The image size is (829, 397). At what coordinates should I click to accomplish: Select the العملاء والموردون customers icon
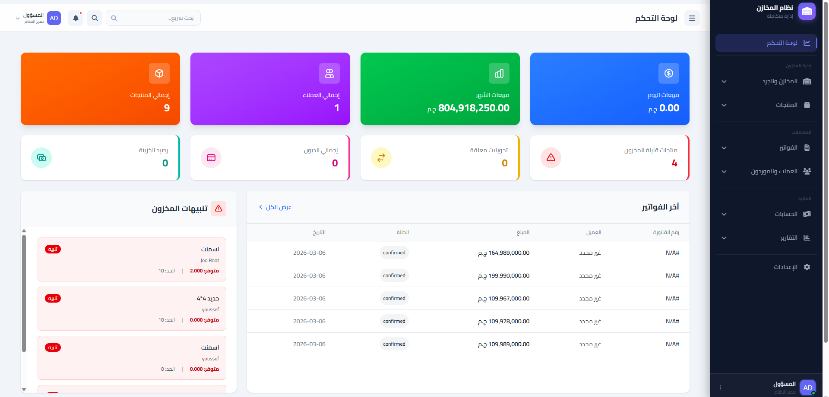(x=807, y=171)
